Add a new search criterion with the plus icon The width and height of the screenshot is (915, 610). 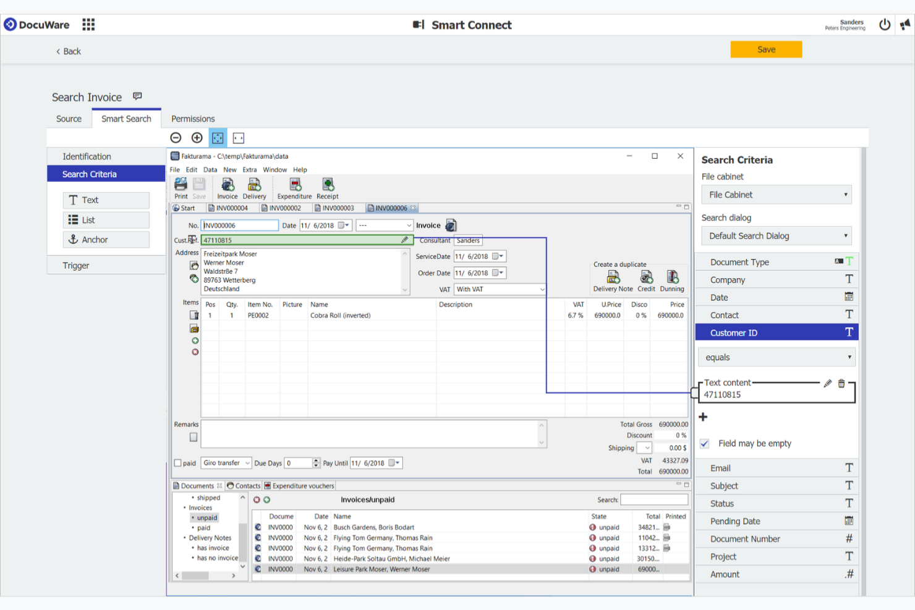(x=703, y=417)
